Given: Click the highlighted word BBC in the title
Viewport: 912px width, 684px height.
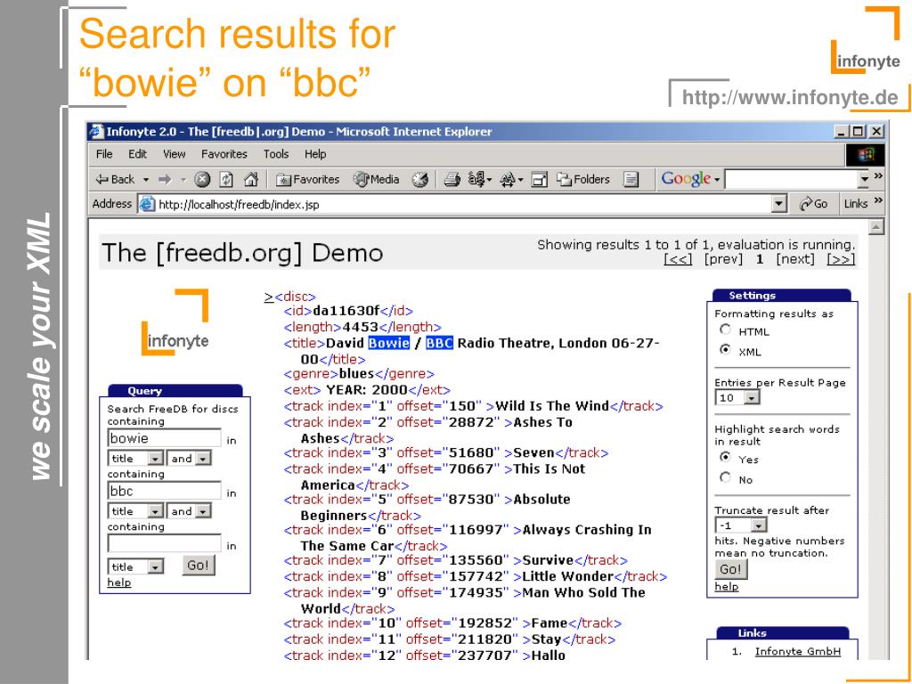Looking at the screenshot, I should point(439,343).
